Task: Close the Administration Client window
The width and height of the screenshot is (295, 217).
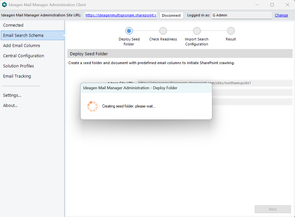Action: pos(288,5)
